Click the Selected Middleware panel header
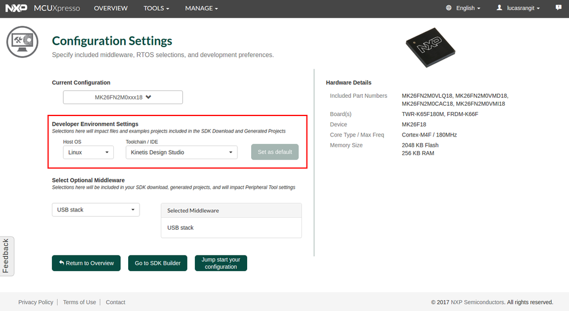569x311 pixels. click(231, 210)
